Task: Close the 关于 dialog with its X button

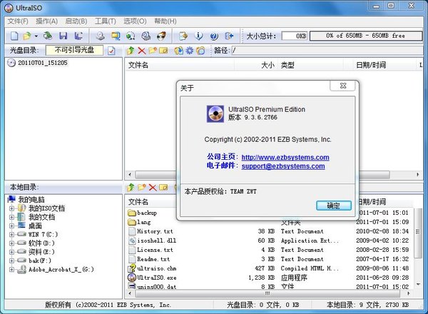Action: (343, 86)
